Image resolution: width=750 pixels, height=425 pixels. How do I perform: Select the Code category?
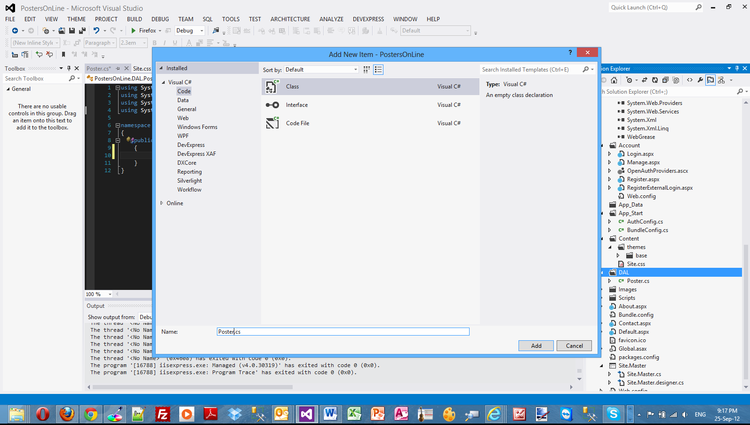(x=184, y=91)
